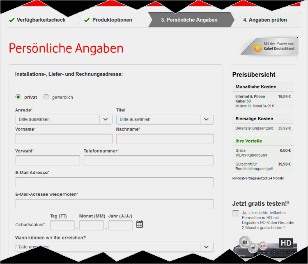
Task: Click the Vorname input field
Action: coord(64,139)
